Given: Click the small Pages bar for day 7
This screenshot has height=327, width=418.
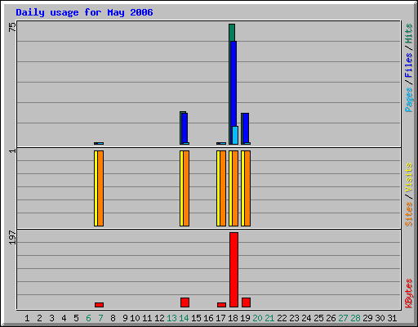Looking at the screenshot, I should [100, 143].
